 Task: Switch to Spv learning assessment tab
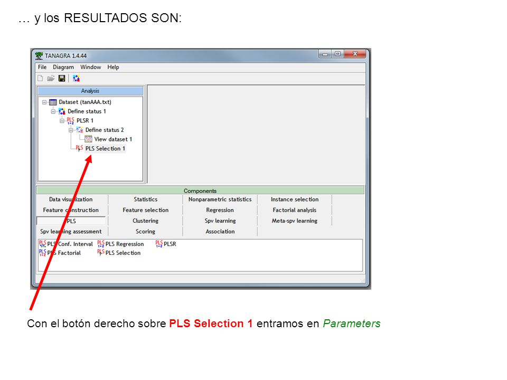click(71, 231)
